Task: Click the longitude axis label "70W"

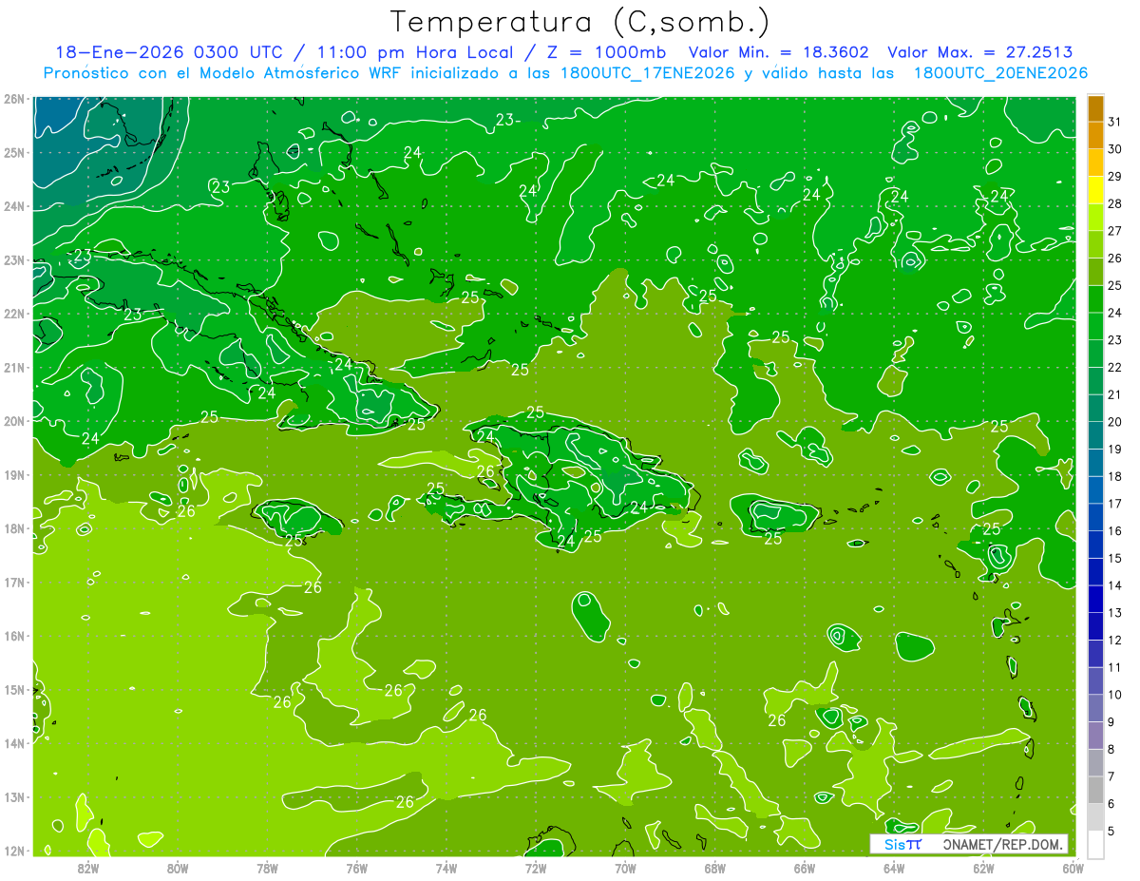Action: click(x=625, y=868)
